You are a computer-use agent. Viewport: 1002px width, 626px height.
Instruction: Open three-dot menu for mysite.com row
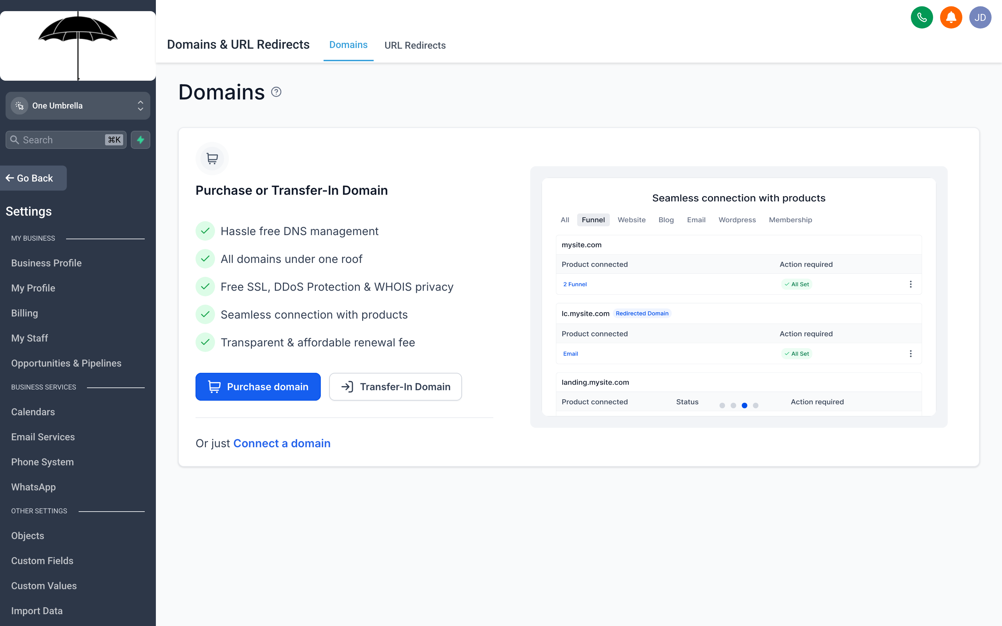910,284
